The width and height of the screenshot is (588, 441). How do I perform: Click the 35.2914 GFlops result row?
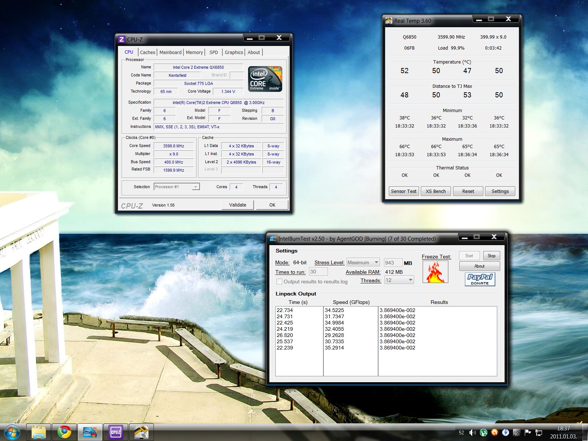(x=334, y=348)
